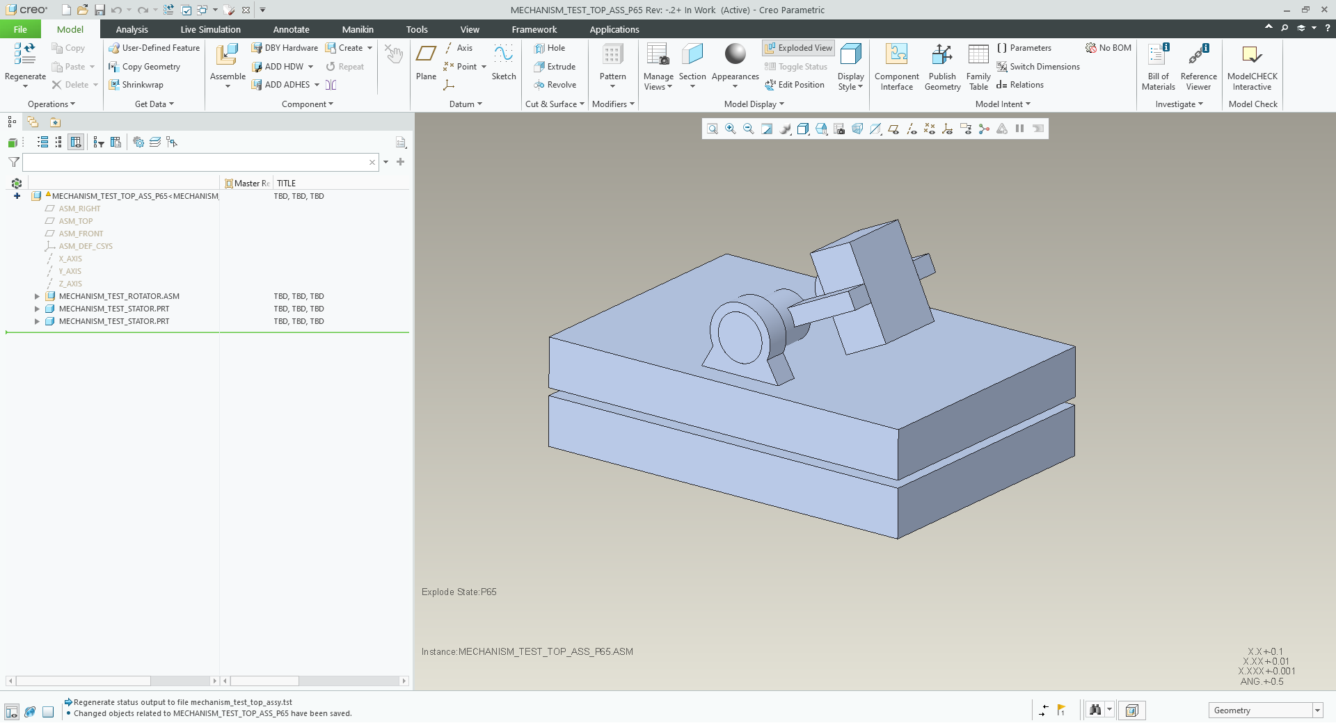Viewport: 1336px width, 723px height.
Task: Enable the Toggle Status option under Model Display
Action: click(x=796, y=66)
